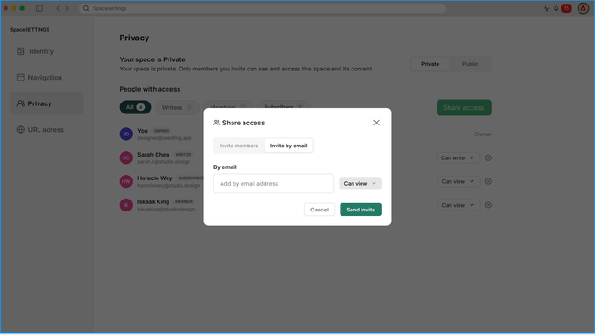Open URL adress settings

(x=47, y=129)
